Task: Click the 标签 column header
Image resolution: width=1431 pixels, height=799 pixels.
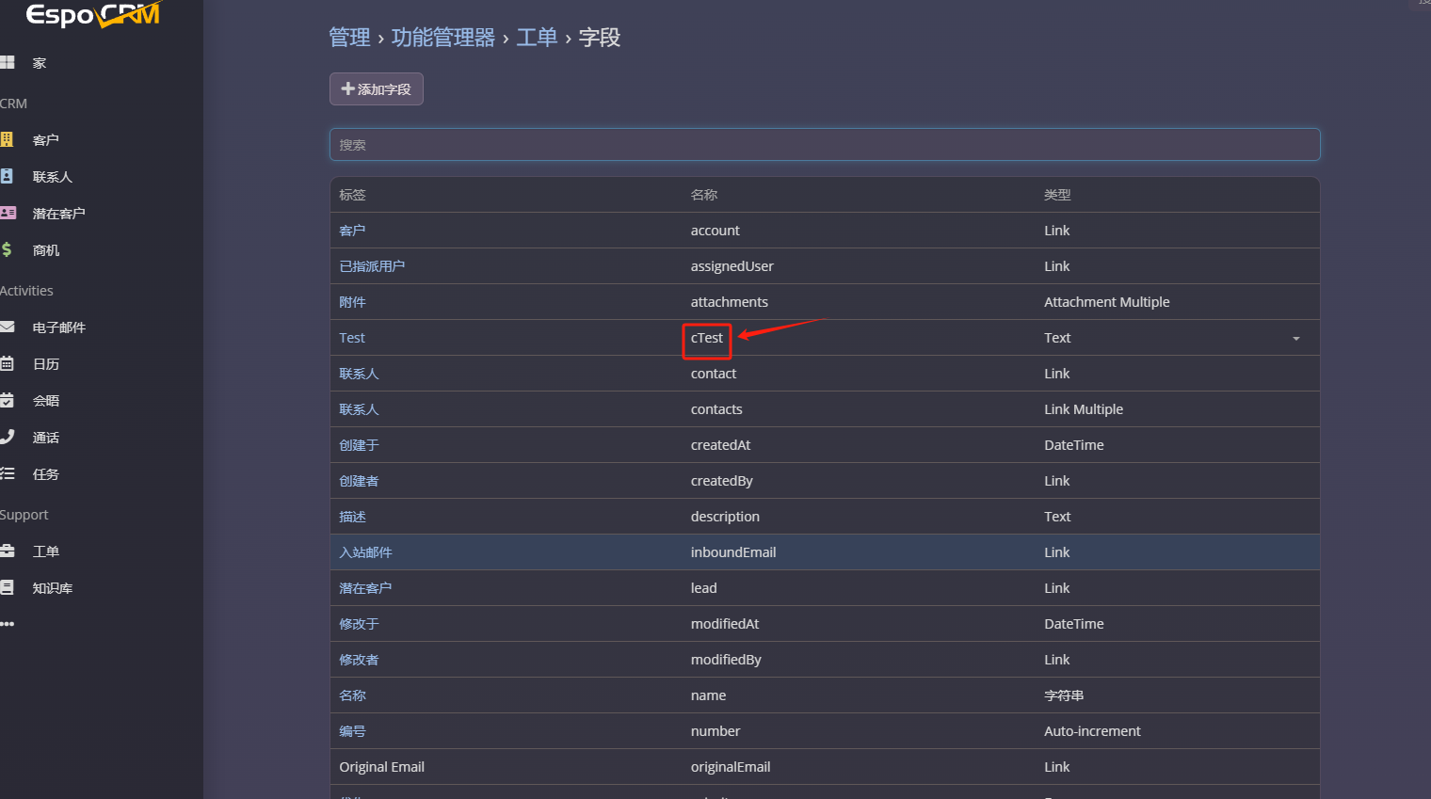Action: pos(352,195)
